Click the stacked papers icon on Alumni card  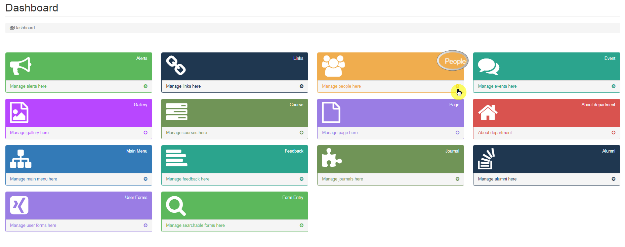coord(486,159)
